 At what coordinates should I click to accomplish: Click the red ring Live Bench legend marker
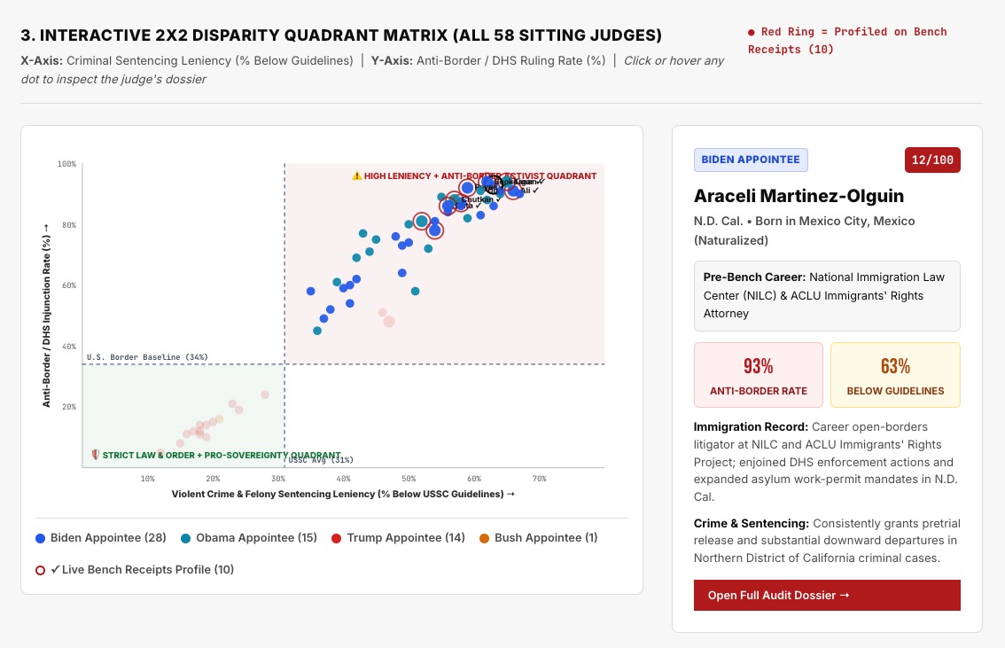click(x=41, y=570)
